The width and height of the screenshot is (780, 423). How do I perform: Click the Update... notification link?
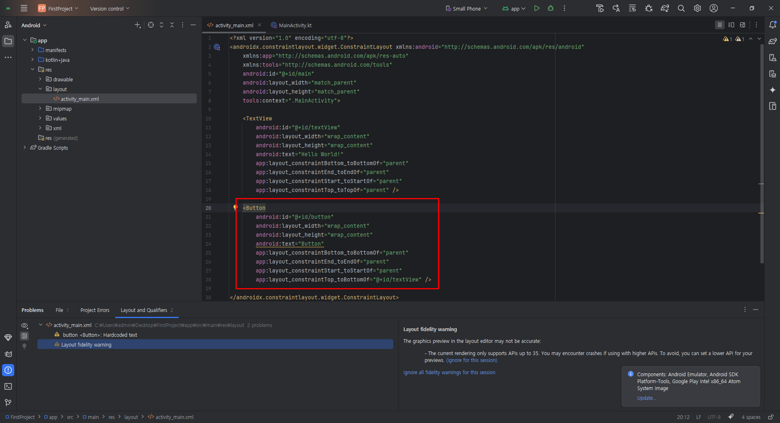(646, 398)
